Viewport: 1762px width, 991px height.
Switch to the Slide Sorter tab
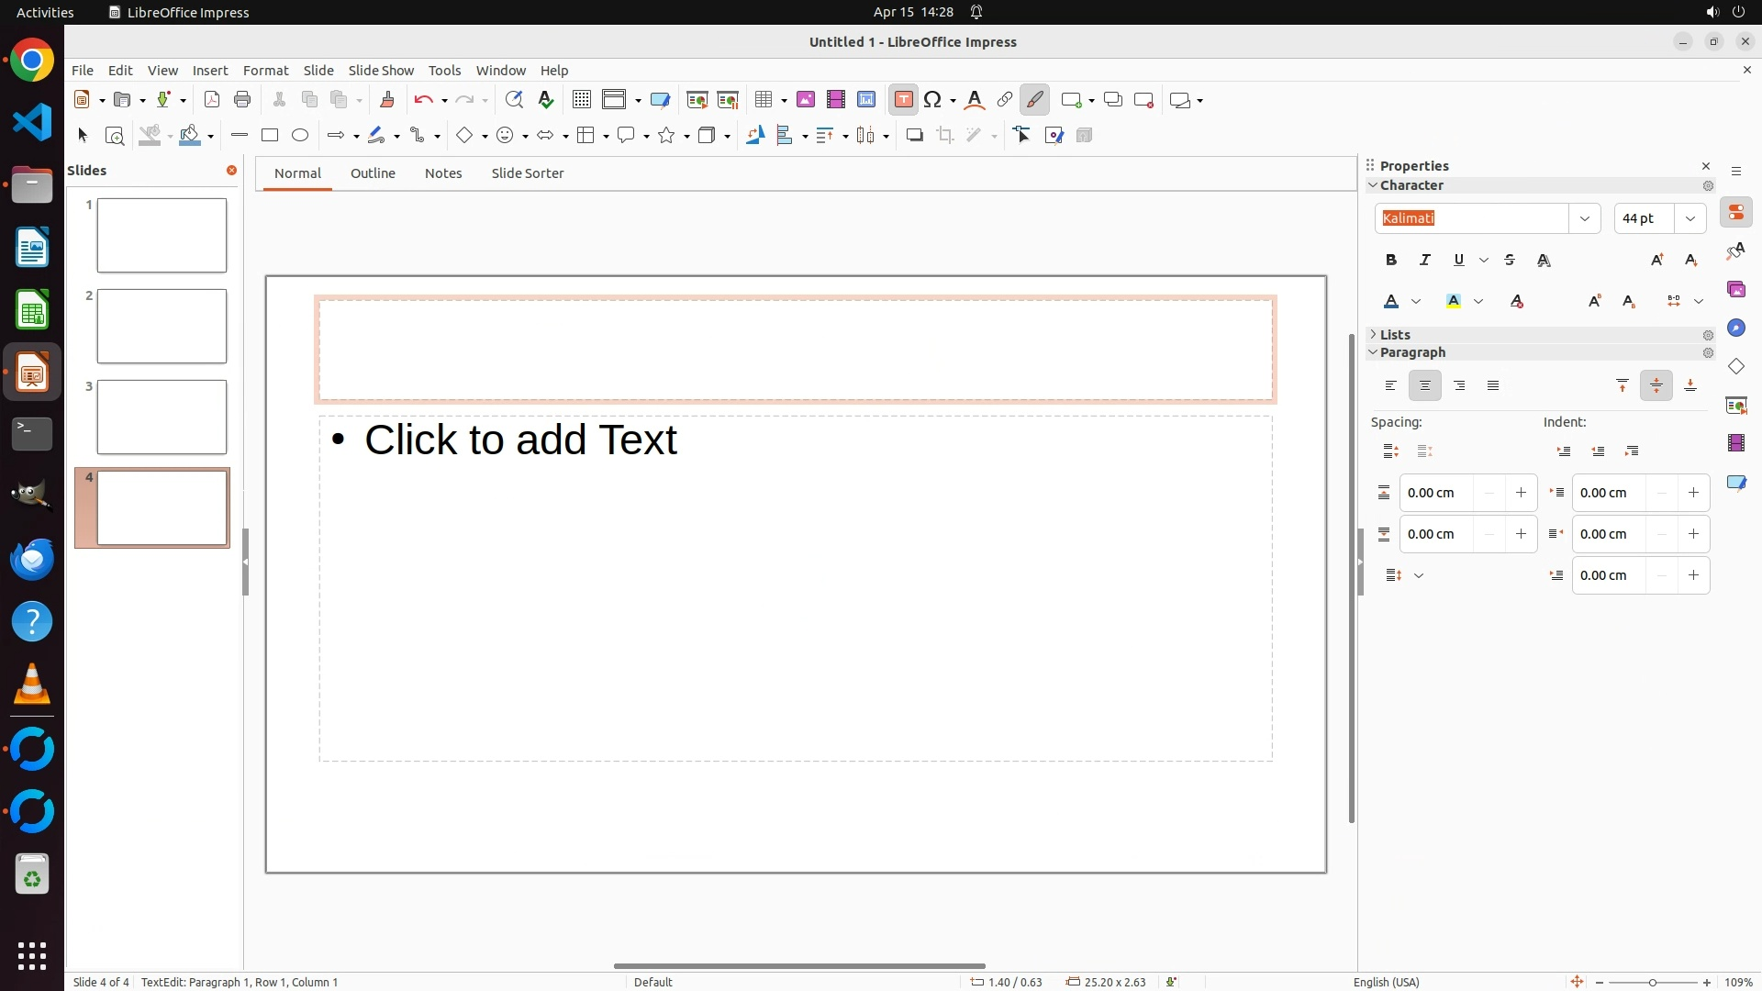click(x=527, y=173)
